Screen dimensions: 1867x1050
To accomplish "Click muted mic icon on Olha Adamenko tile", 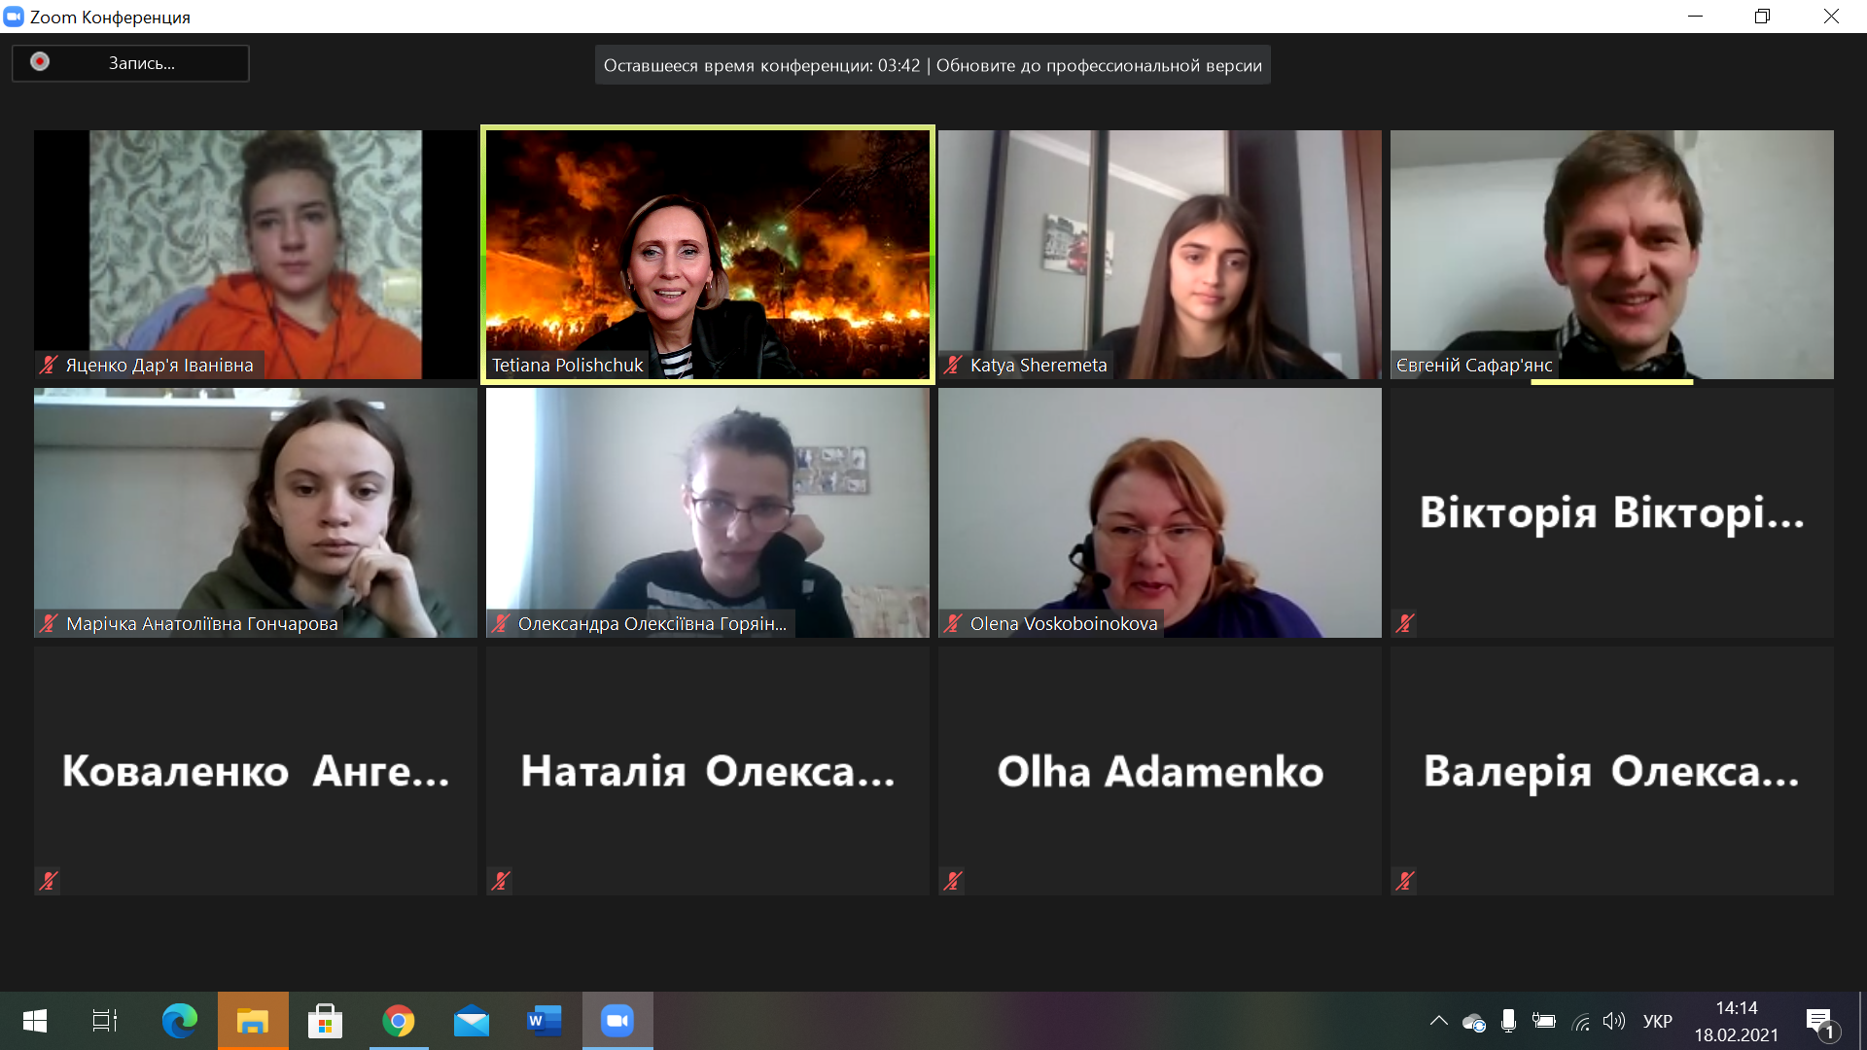I will click(x=953, y=881).
